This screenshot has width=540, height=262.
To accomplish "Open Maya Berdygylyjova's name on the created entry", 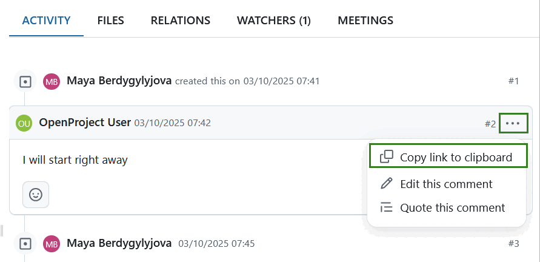I will [x=119, y=81].
